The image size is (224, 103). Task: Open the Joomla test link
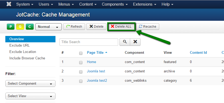point(96,71)
